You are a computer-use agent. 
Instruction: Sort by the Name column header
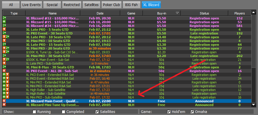pos(53,13)
